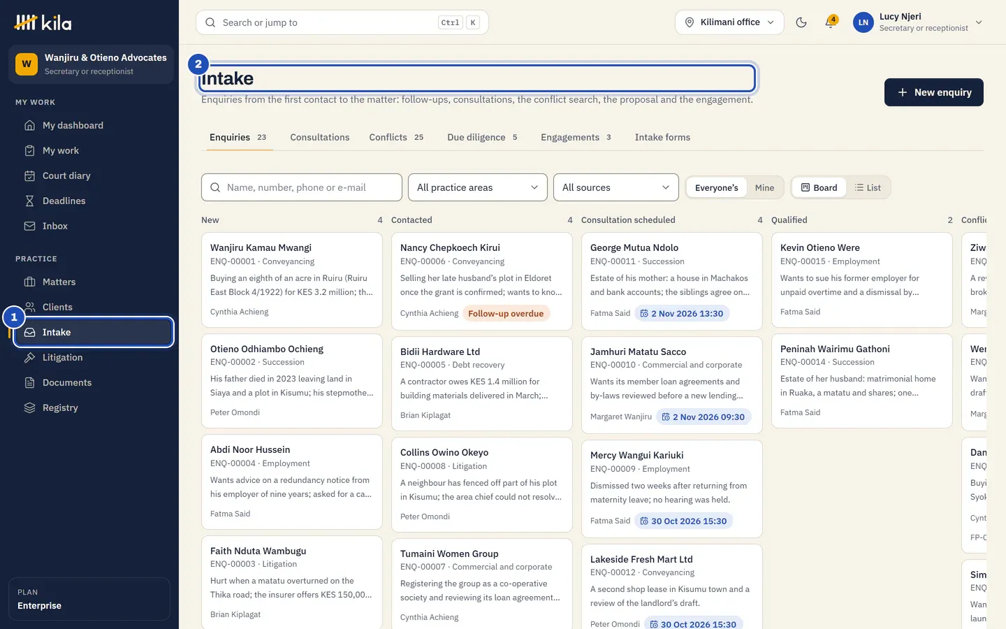The width and height of the screenshot is (1006, 629).
Task: Click the magnifier icon in global search
Action: (210, 22)
